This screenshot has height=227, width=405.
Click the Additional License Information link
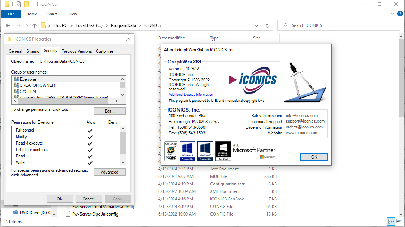(191, 94)
